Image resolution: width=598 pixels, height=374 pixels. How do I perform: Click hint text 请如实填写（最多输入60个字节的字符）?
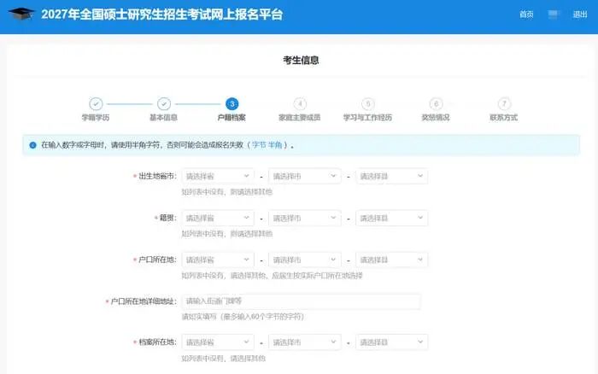coord(243,317)
